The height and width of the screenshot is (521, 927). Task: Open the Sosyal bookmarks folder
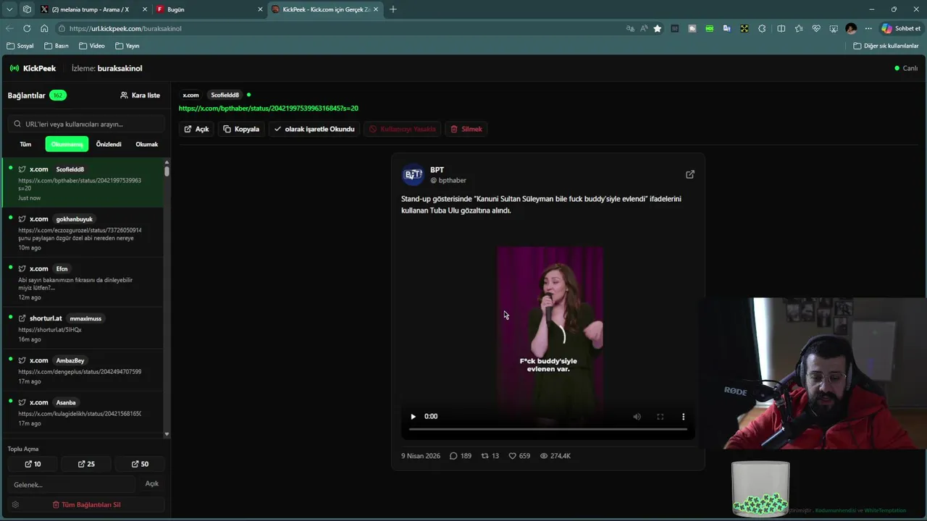(20, 46)
